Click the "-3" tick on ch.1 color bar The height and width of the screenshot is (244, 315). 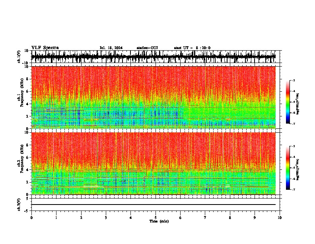tap(294, 80)
